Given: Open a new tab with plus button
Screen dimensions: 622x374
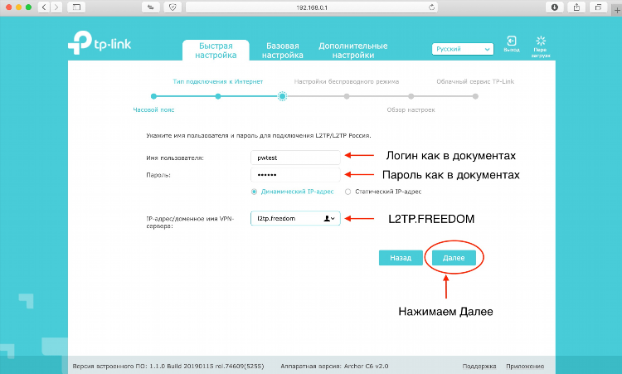Looking at the screenshot, I should [x=617, y=10].
